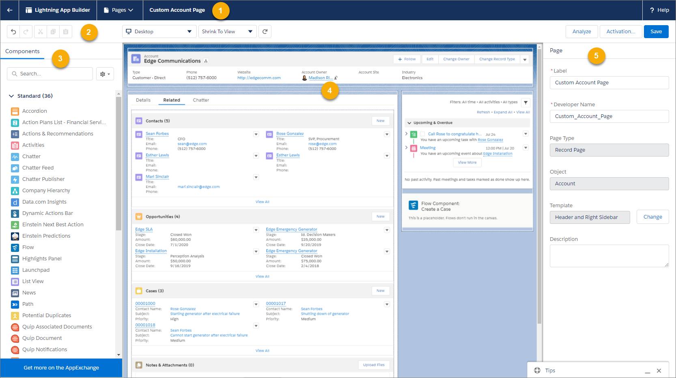Refresh the canvas preview
The image size is (676, 378).
pos(265,32)
